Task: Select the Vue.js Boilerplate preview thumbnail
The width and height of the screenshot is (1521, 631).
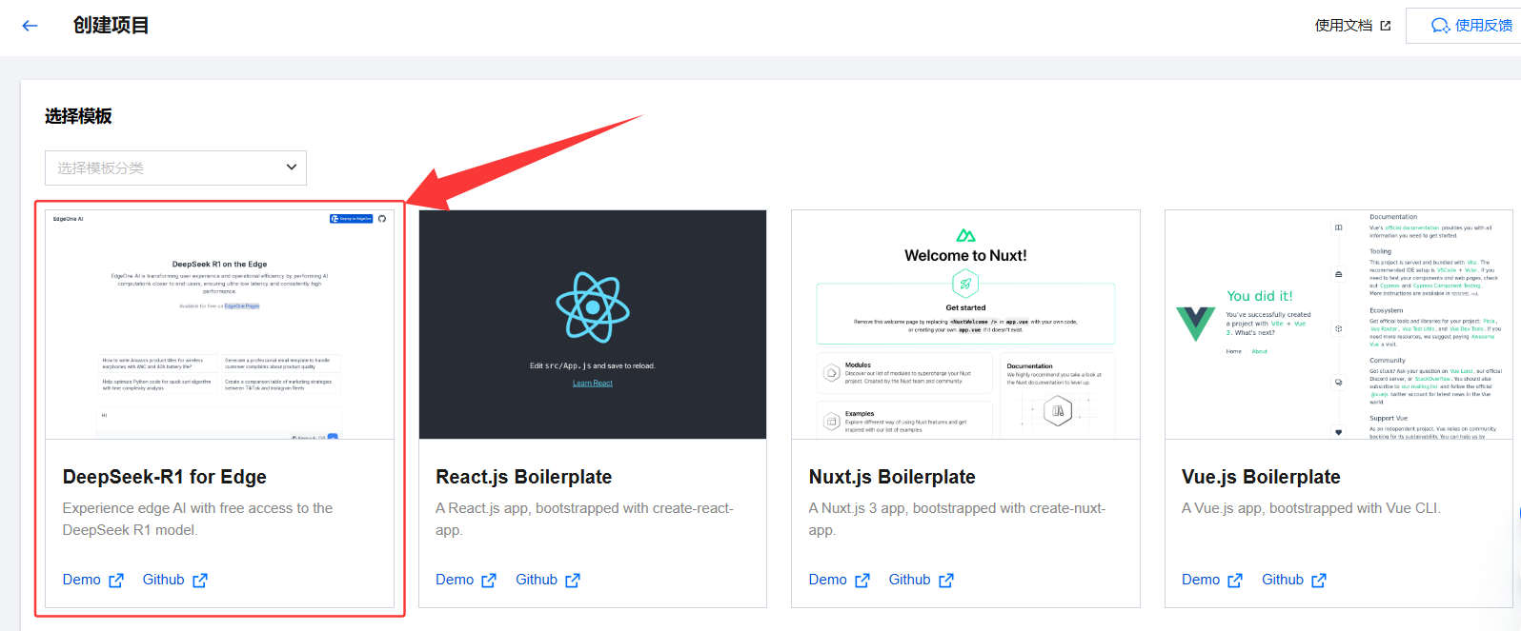Action: pos(1339,325)
